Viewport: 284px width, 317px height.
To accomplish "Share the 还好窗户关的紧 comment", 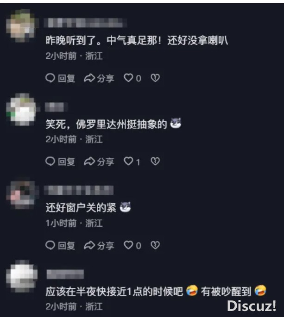I will coord(99,245).
